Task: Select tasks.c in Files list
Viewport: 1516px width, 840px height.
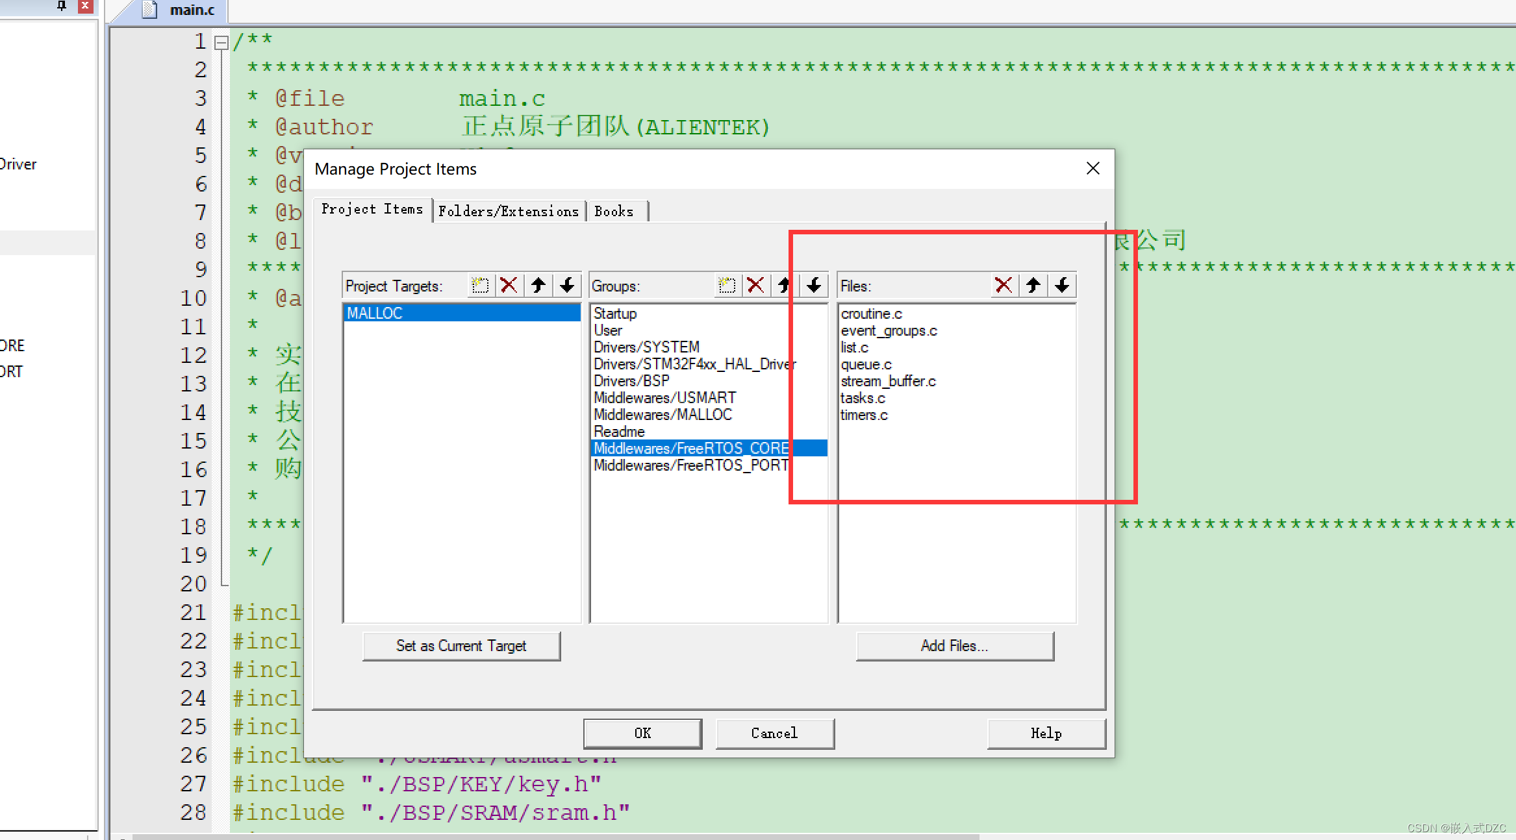Action: [863, 398]
